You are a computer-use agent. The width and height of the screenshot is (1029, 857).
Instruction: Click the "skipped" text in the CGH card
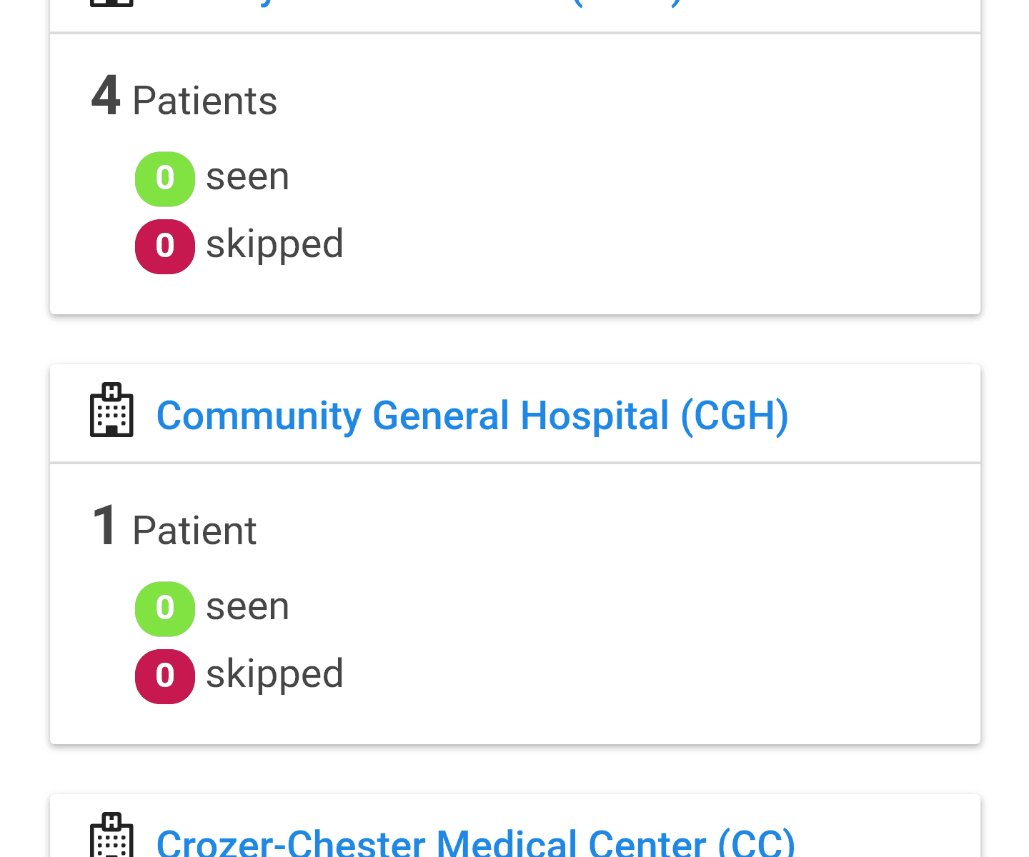pos(274,674)
